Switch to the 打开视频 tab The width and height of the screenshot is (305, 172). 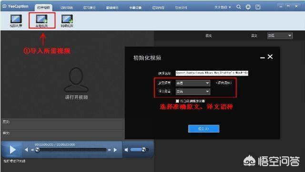click(x=43, y=8)
